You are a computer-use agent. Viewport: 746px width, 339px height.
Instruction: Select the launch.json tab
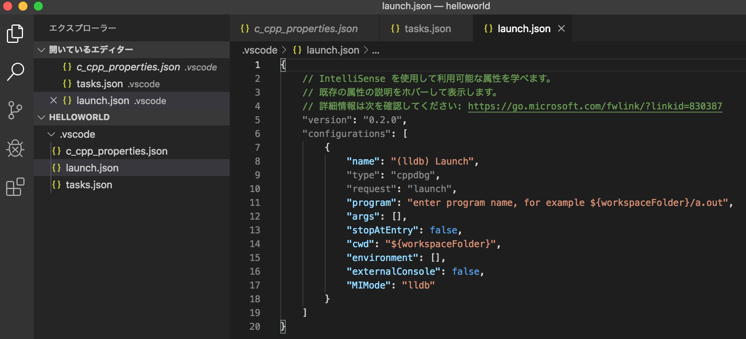(523, 28)
